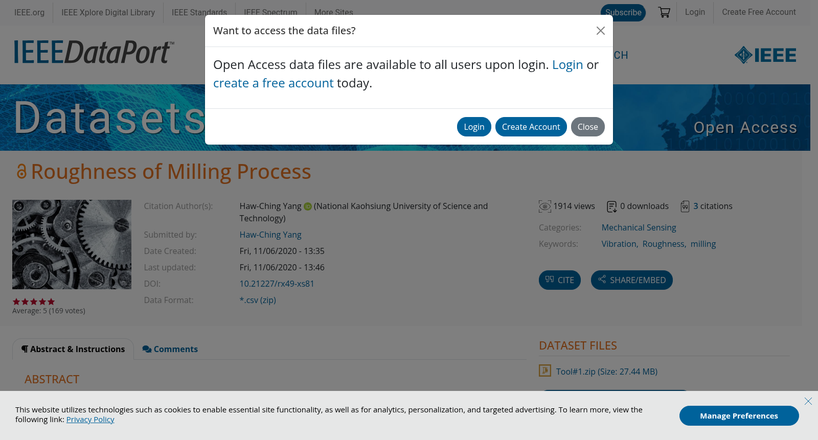Click the gray Close button in the dialog
818x440 pixels.
point(587,127)
